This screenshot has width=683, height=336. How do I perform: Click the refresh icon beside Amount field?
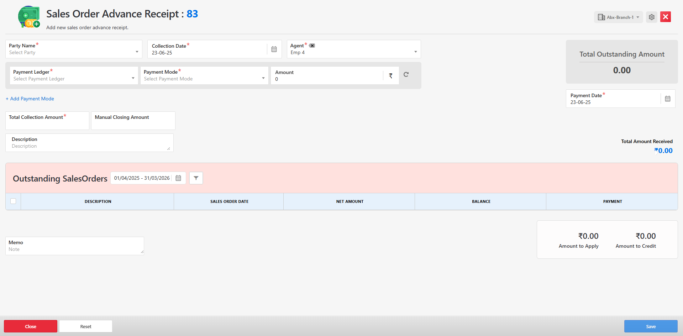[406, 74]
